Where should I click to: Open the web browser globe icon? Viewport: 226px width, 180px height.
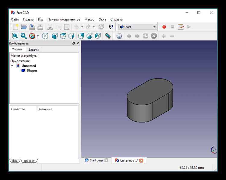tap(119, 36)
